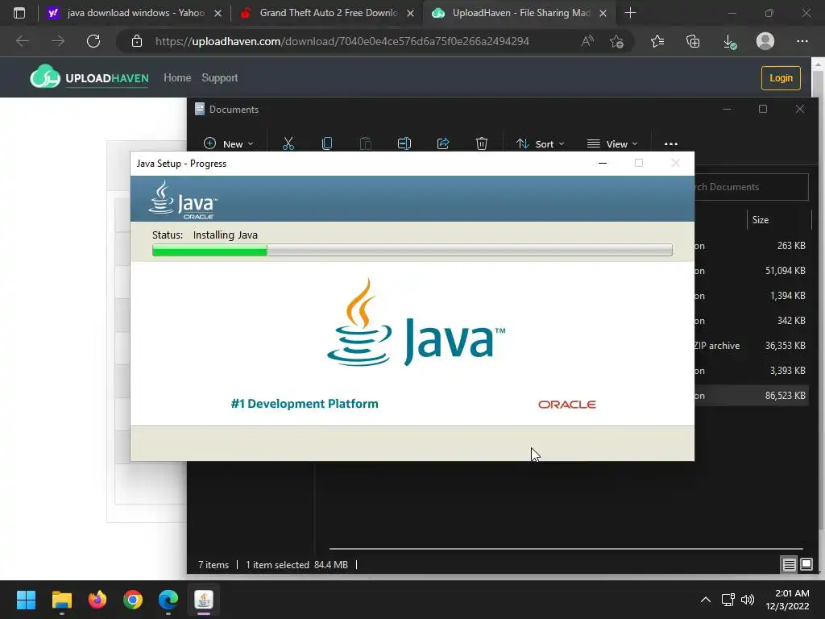
Task: Click the Java installation progress bar
Action: (x=412, y=250)
